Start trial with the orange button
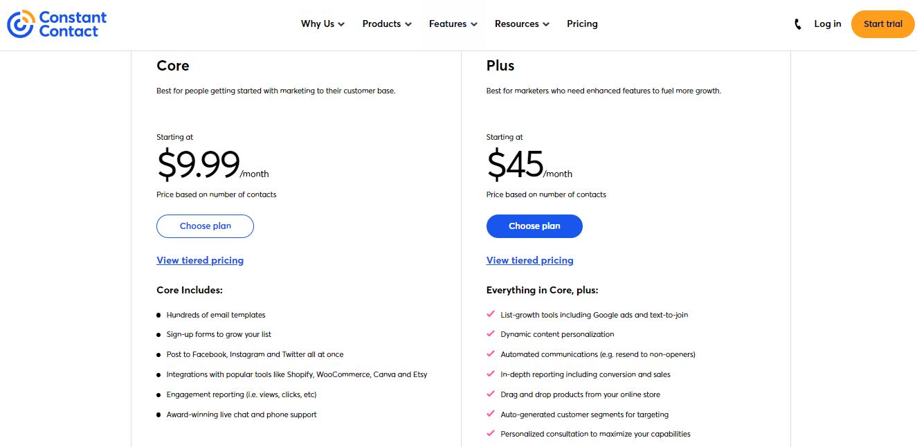Image resolution: width=917 pixels, height=447 pixels. [x=883, y=24]
